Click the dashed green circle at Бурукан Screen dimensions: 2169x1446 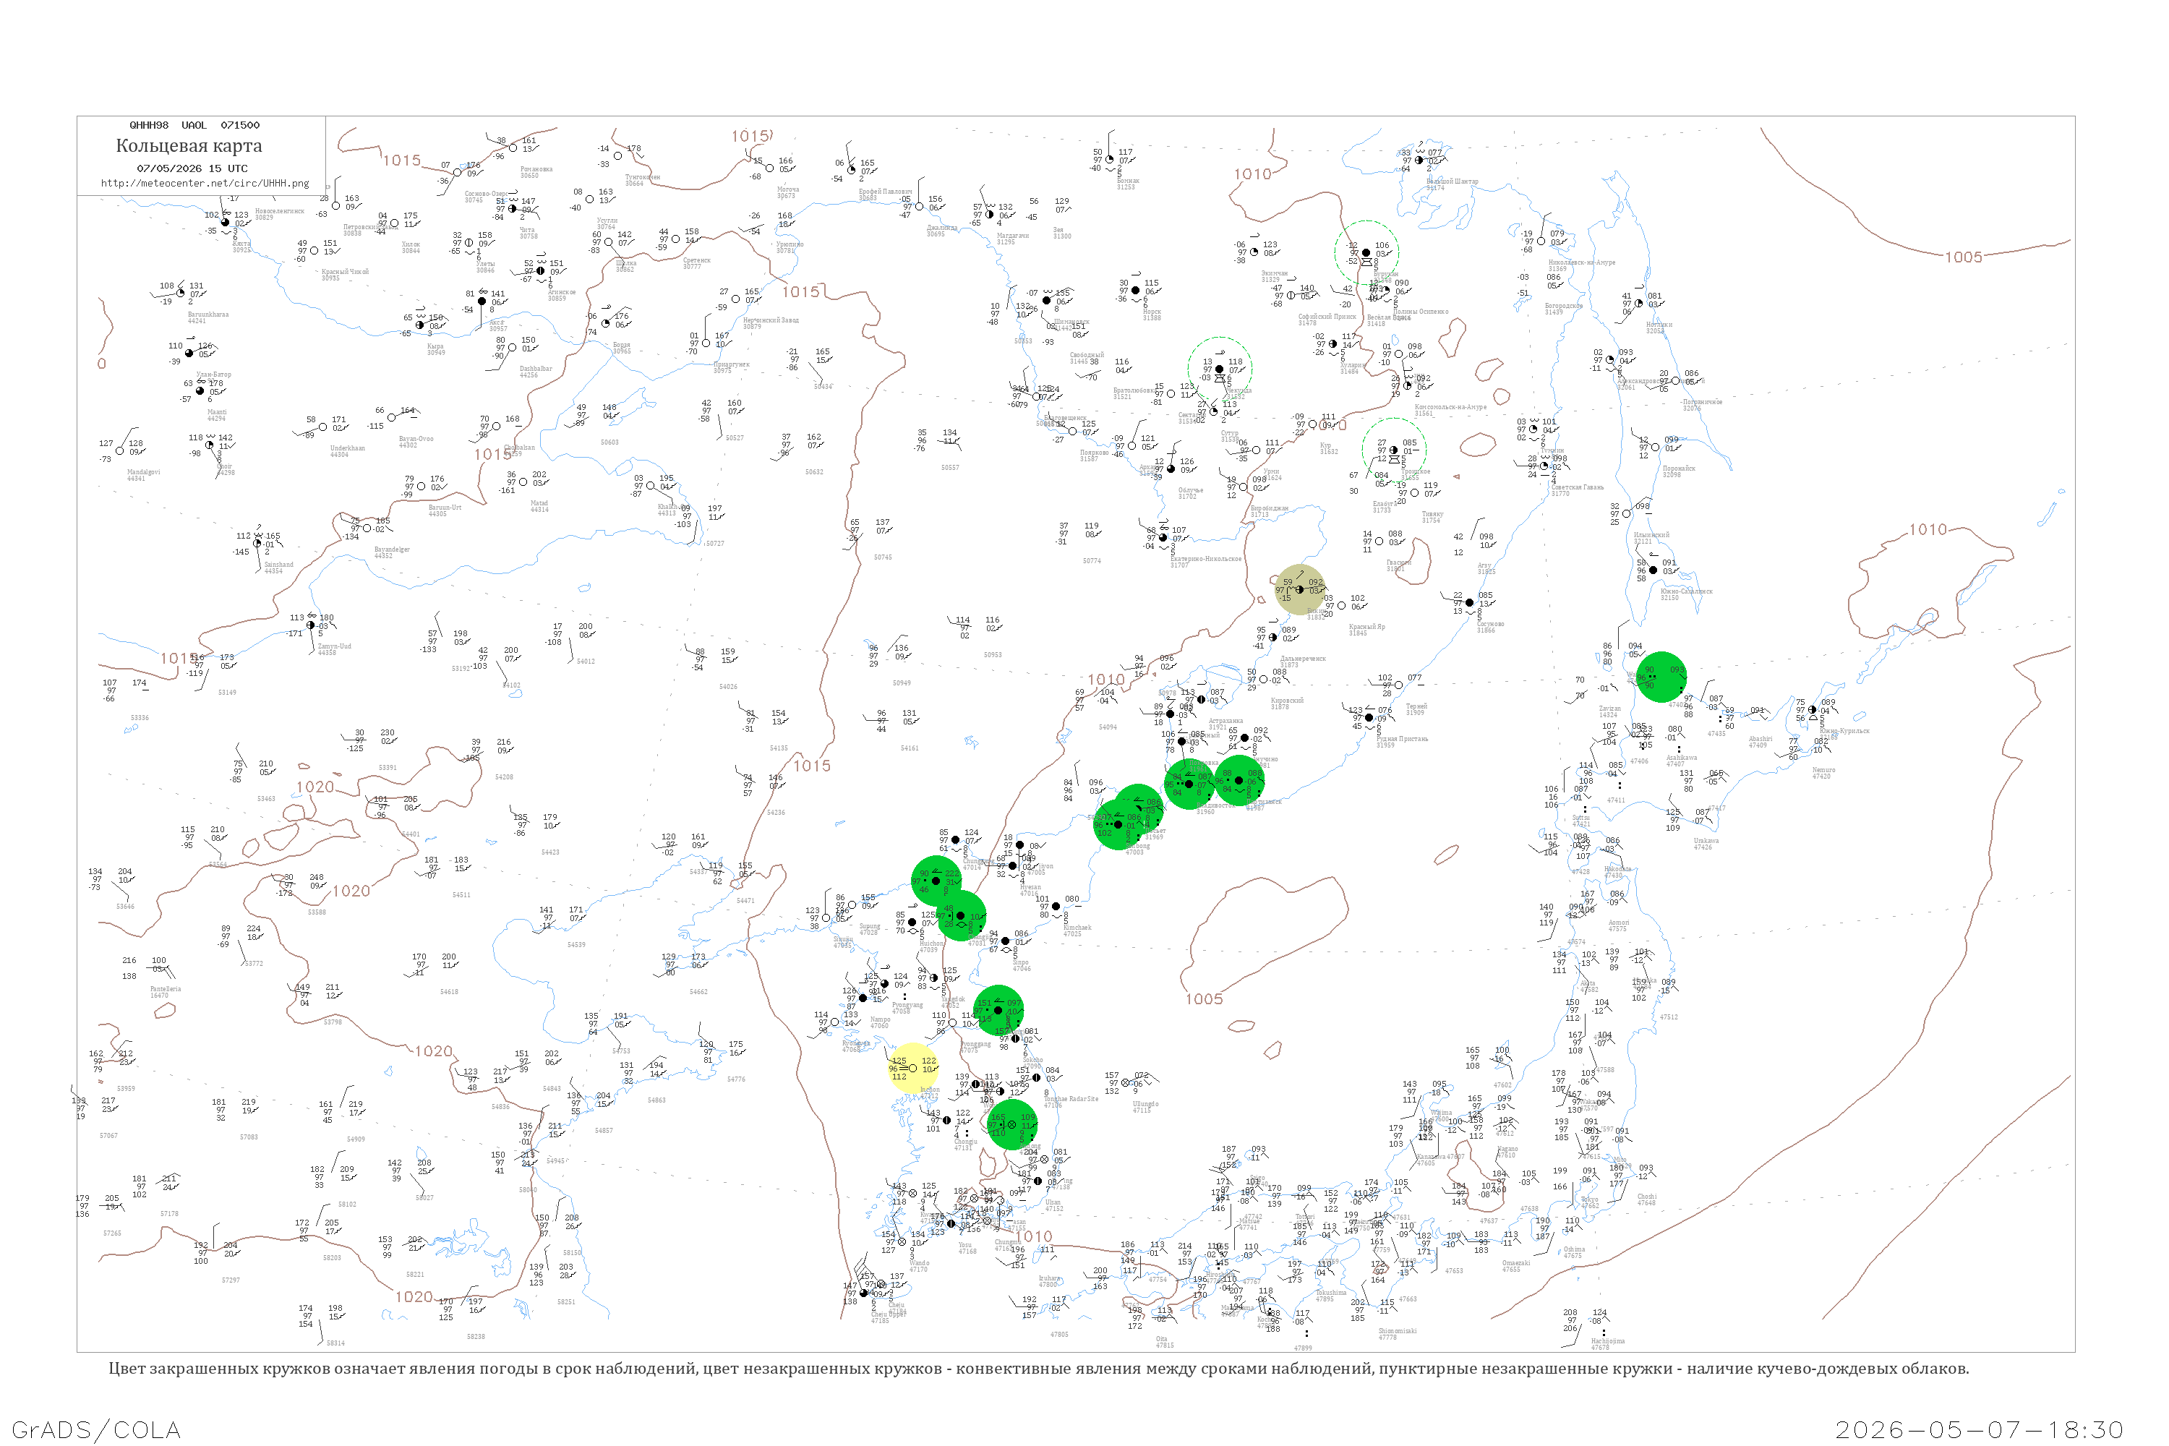point(1366,252)
